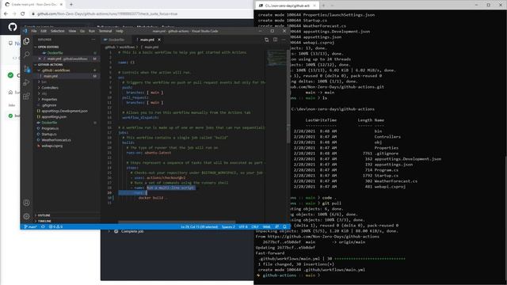Open the Extensions view in VS Code
The width and height of the screenshot is (507, 285).
26,96
